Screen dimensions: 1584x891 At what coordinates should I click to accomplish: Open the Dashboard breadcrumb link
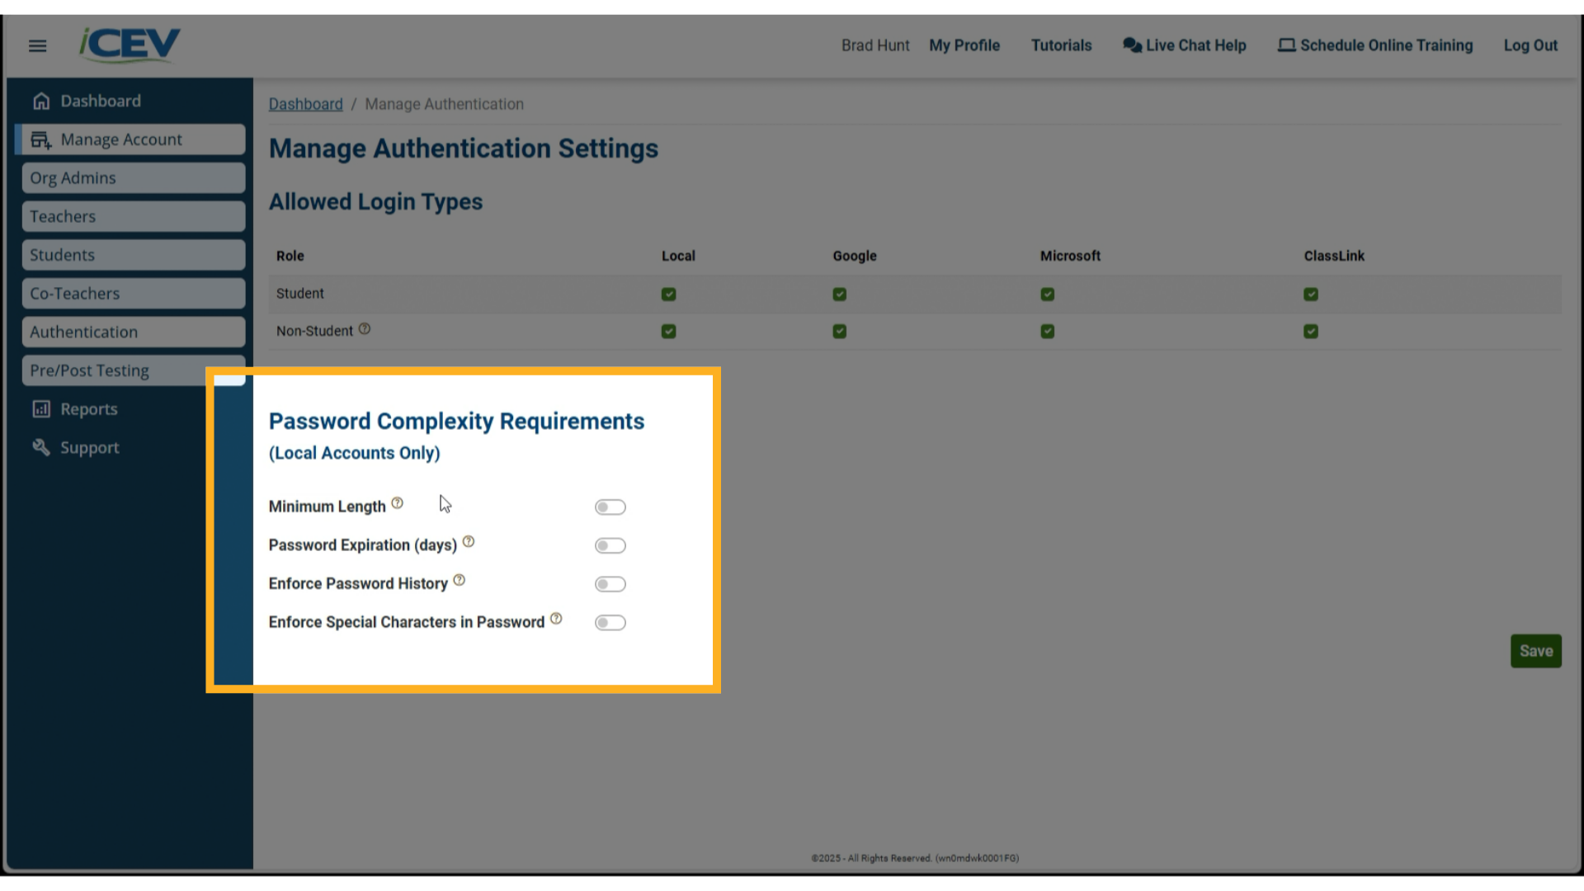(x=305, y=104)
